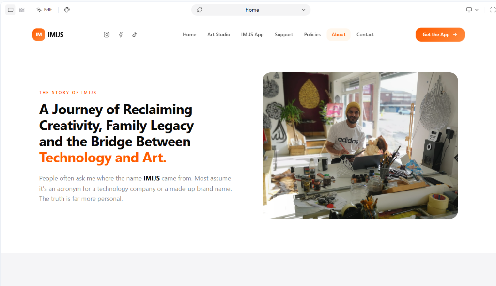
Task: Open the color palette theme icon
Action: [67, 10]
